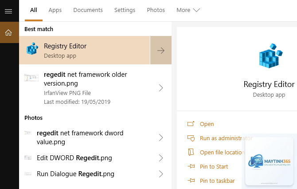
Task: Switch to the Photos tab
Action: coord(156,10)
